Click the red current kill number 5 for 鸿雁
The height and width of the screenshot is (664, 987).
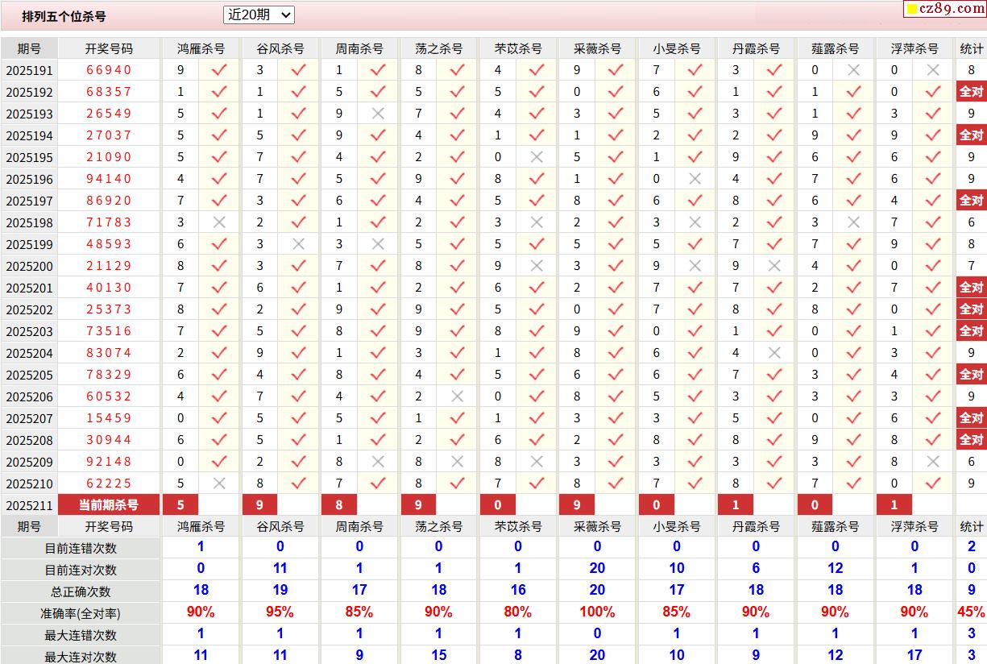point(180,505)
